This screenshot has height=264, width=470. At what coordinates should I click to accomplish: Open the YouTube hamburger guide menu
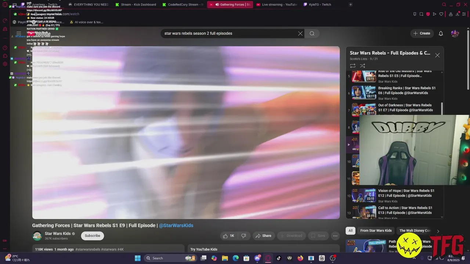click(19, 33)
